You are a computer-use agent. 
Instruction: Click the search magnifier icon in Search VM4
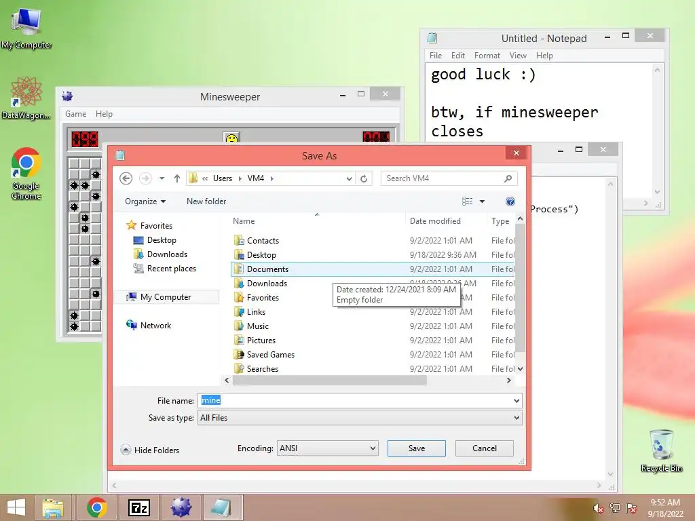tap(508, 178)
